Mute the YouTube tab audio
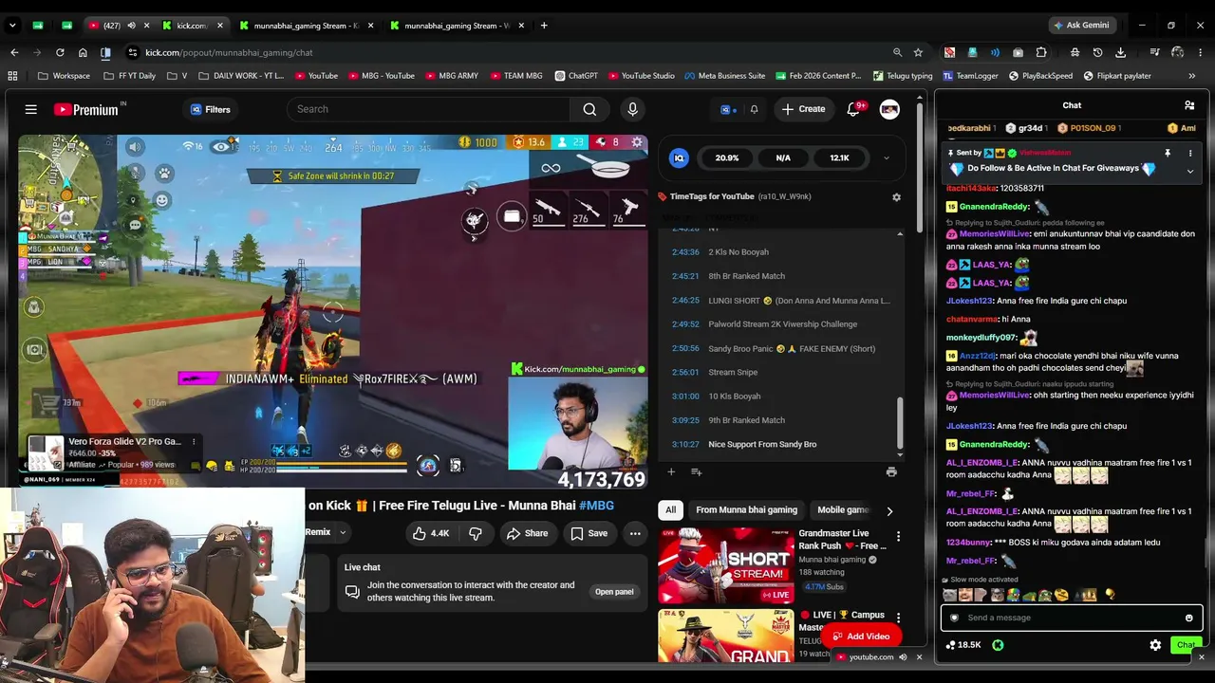Screen dimensions: 1215x683 131,26
